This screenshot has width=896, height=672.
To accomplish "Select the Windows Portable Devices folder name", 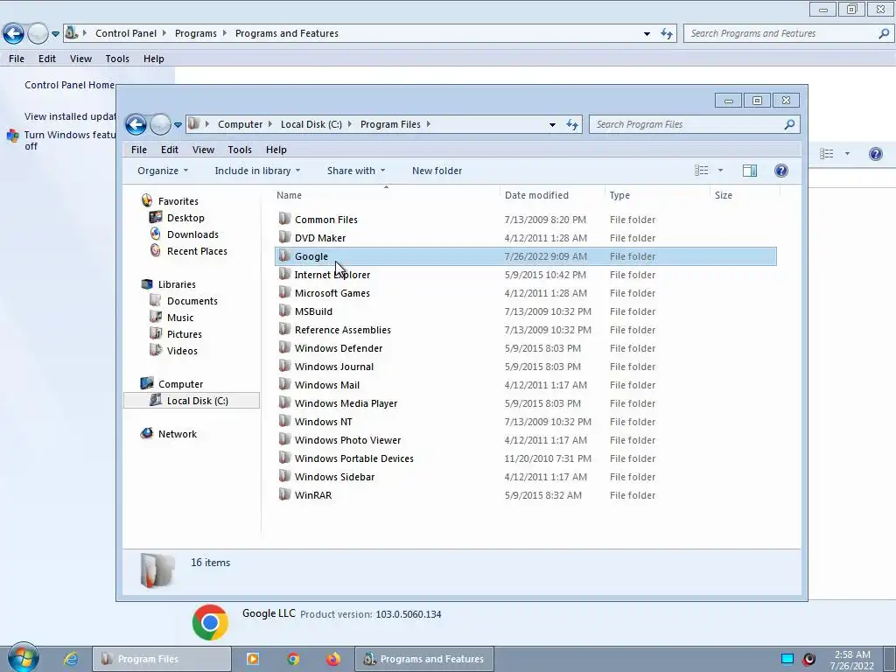I will pos(353,458).
